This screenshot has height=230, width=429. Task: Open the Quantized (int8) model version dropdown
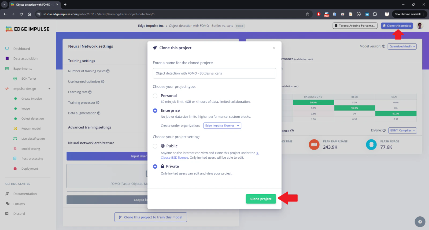pyautogui.click(x=402, y=46)
